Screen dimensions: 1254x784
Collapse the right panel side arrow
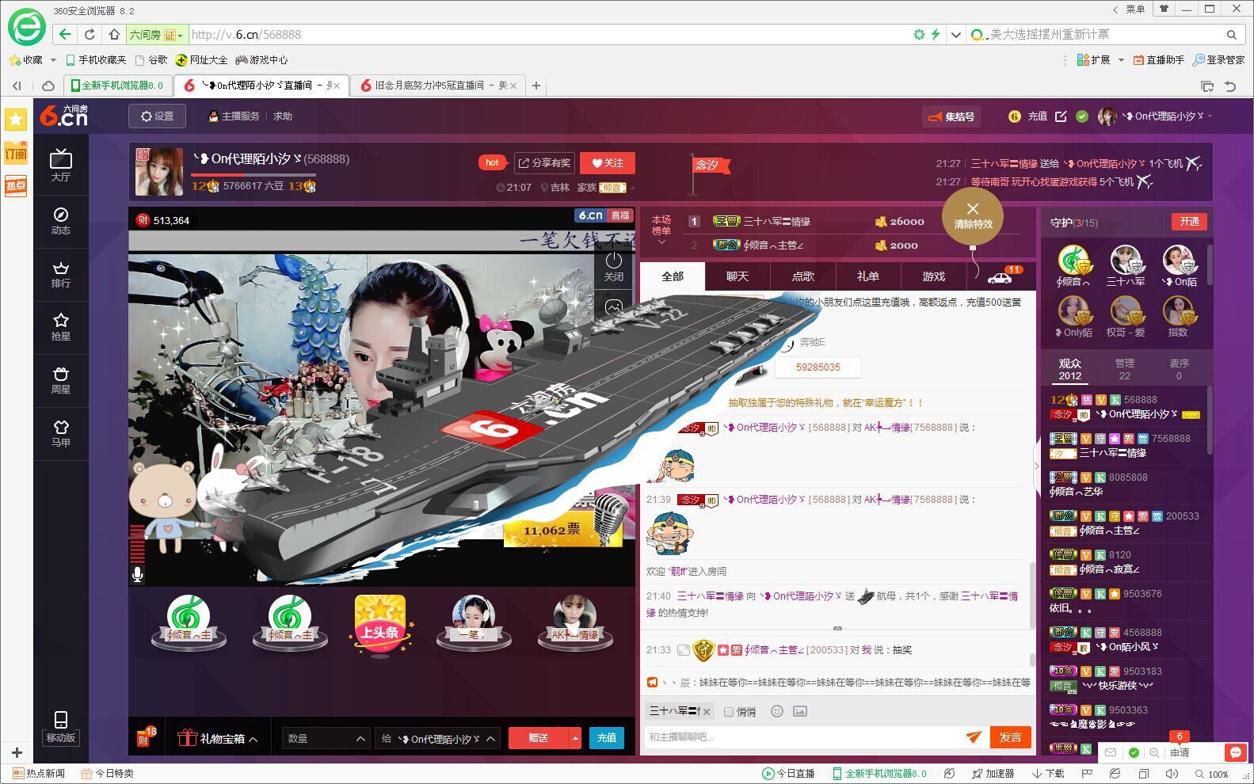(1036, 466)
